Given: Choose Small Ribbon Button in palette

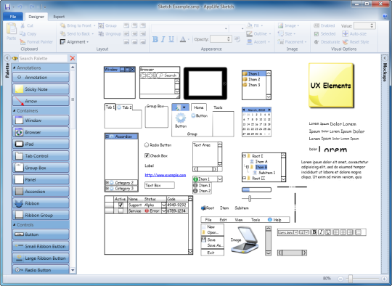Looking at the screenshot, I should pyautogui.click(x=41, y=246).
